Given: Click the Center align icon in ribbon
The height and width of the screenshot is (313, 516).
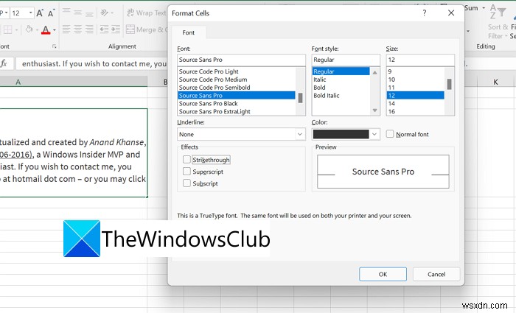Looking at the screenshot, I should click(77, 29).
